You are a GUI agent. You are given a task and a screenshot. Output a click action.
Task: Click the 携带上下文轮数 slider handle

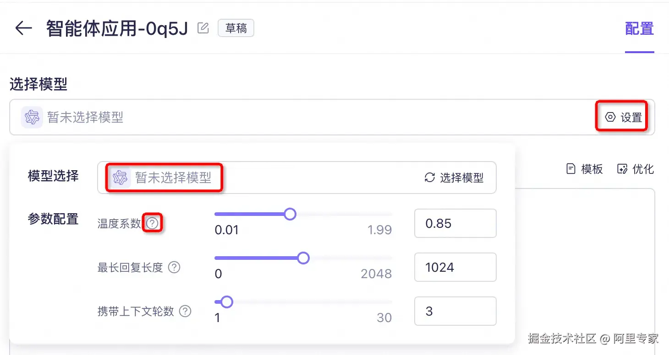click(227, 302)
